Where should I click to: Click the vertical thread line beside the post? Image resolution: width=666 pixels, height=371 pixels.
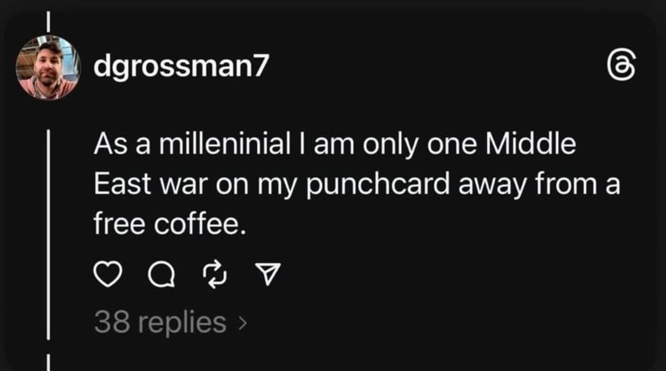tap(48, 233)
